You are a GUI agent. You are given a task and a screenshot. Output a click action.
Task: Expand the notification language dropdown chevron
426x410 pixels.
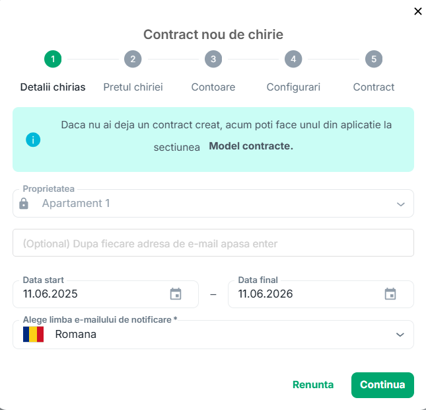[400, 335]
